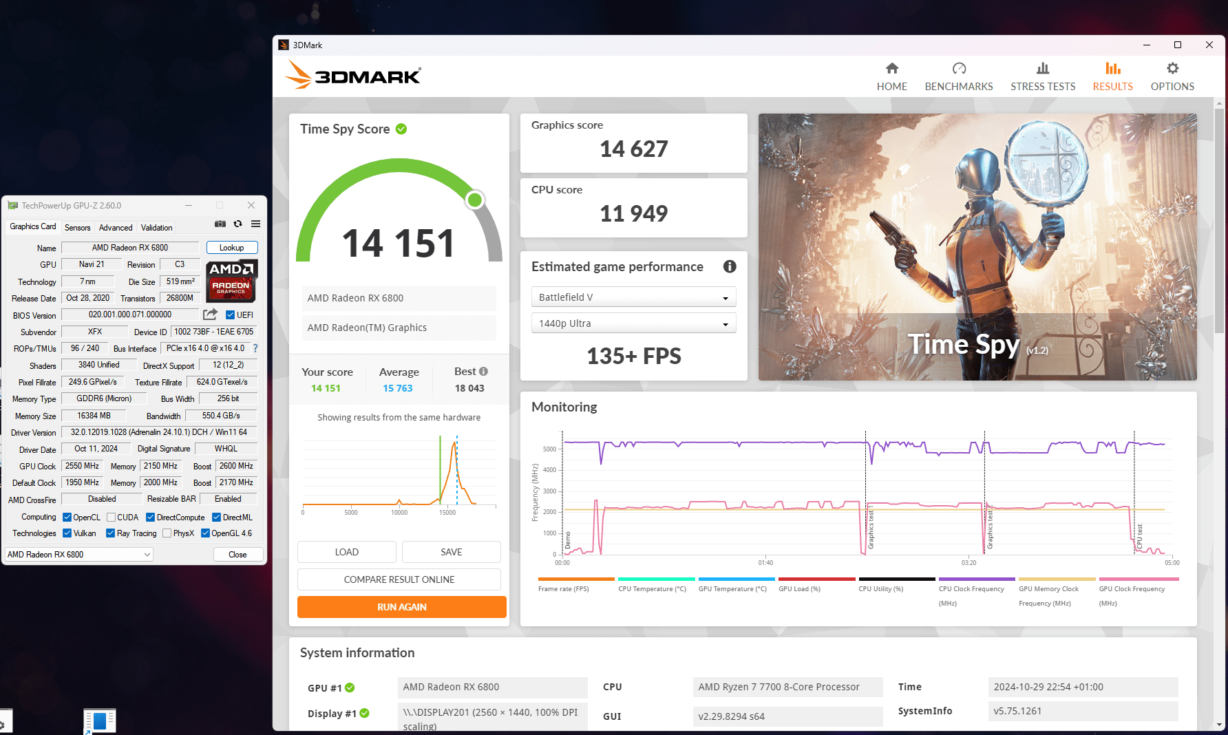The width and height of the screenshot is (1228, 735).
Task: Open the HOME section in 3DMark
Action: click(x=891, y=76)
